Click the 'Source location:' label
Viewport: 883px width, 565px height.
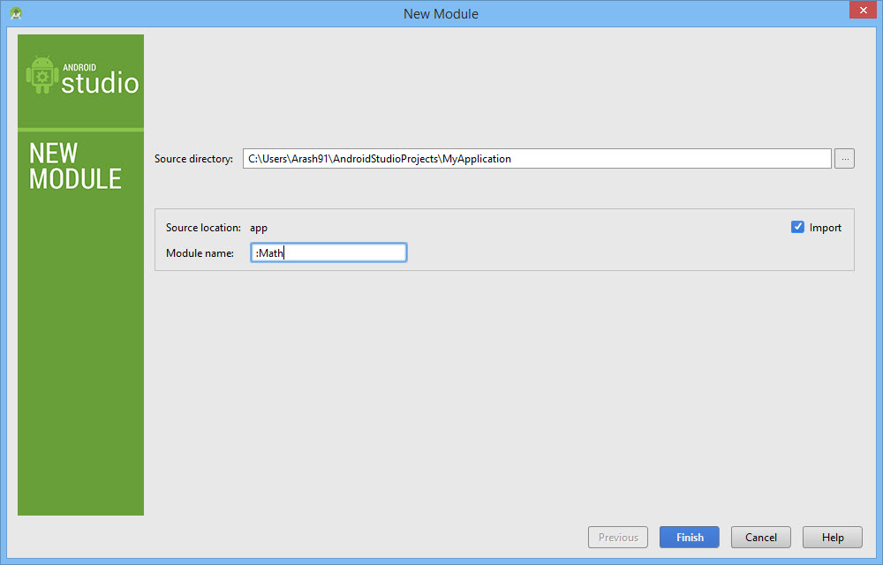click(x=203, y=228)
